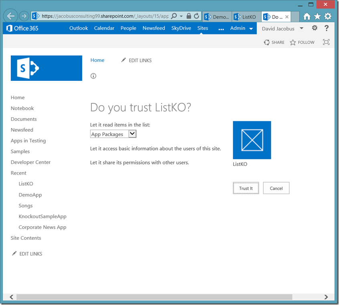Screen dimensions: 339x305
Task: Open DemoApp under Recent
Action: click(30, 195)
